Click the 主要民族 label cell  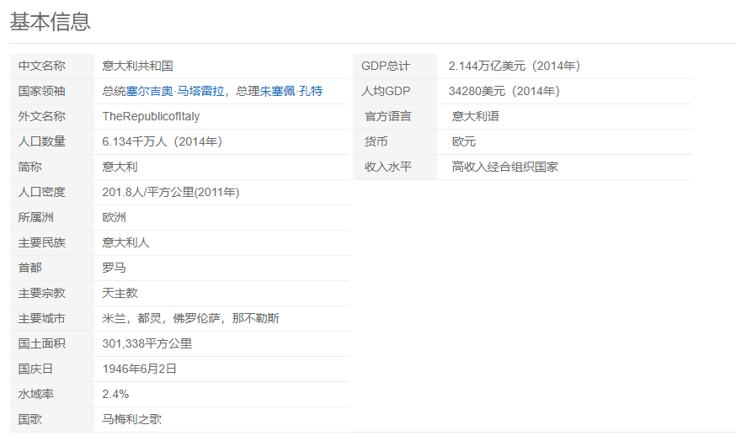point(52,243)
